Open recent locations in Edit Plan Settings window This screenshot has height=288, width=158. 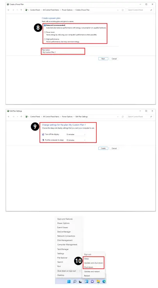pos(17,117)
